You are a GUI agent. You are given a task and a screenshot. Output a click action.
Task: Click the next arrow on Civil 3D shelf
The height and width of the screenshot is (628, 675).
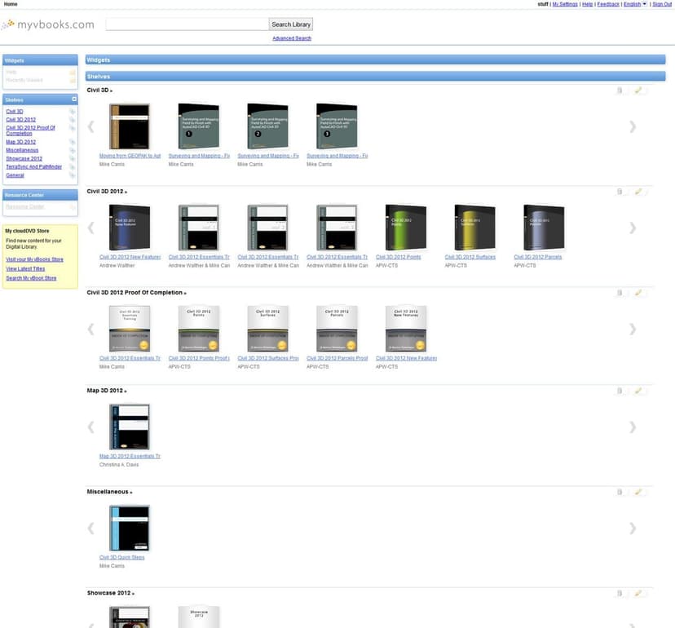click(x=632, y=126)
